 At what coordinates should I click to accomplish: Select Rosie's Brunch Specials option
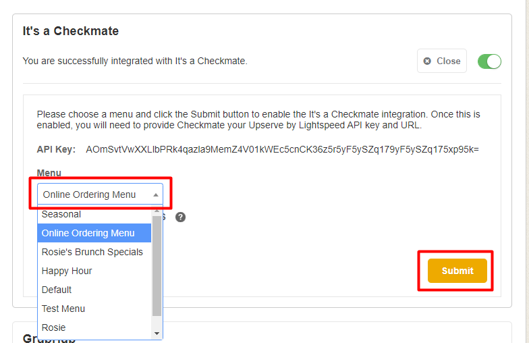tap(92, 252)
